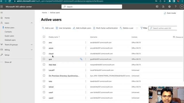
Task: Open more actions for itbd itbd user
Action: point(86,65)
